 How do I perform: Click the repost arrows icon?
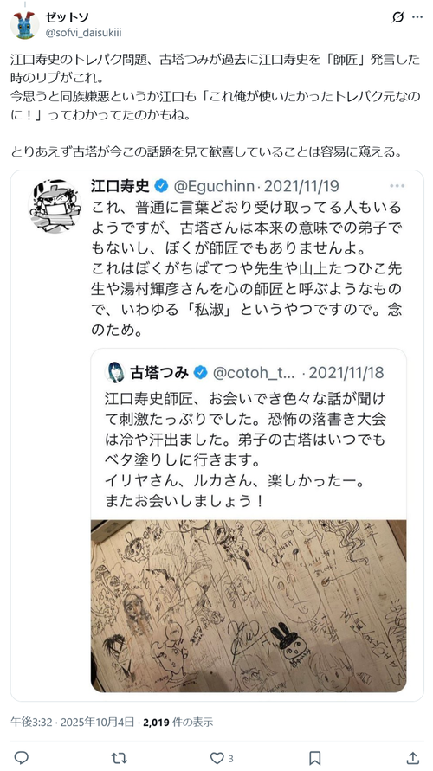pyautogui.click(x=119, y=758)
